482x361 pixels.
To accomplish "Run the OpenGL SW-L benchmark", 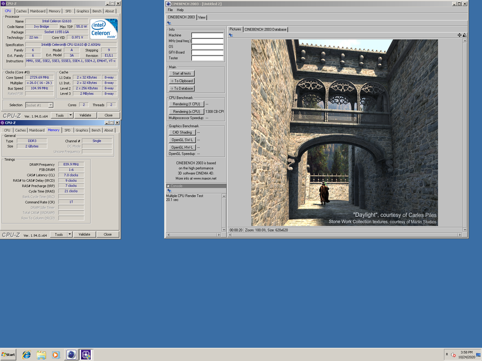I will [x=182, y=140].
